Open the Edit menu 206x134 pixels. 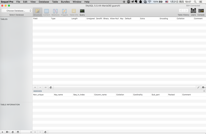tap(25, 2)
